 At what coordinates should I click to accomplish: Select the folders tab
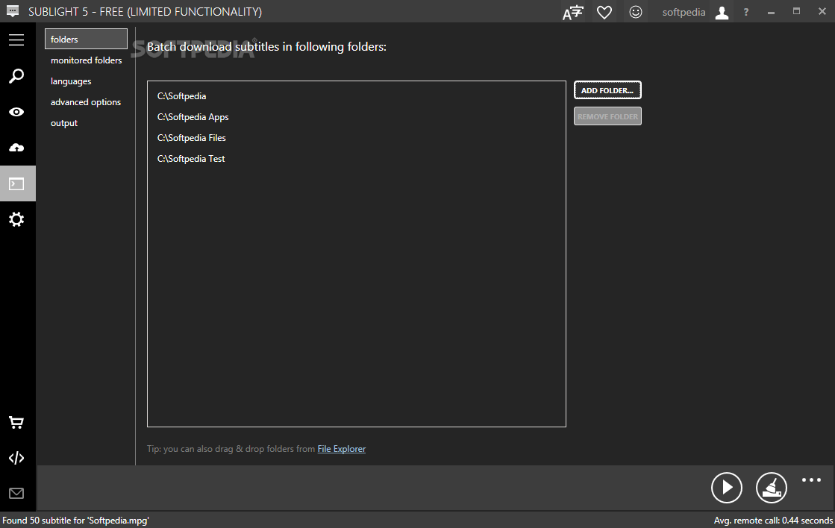tap(87, 39)
